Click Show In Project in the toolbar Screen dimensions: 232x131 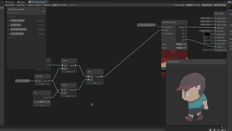[34, 5]
